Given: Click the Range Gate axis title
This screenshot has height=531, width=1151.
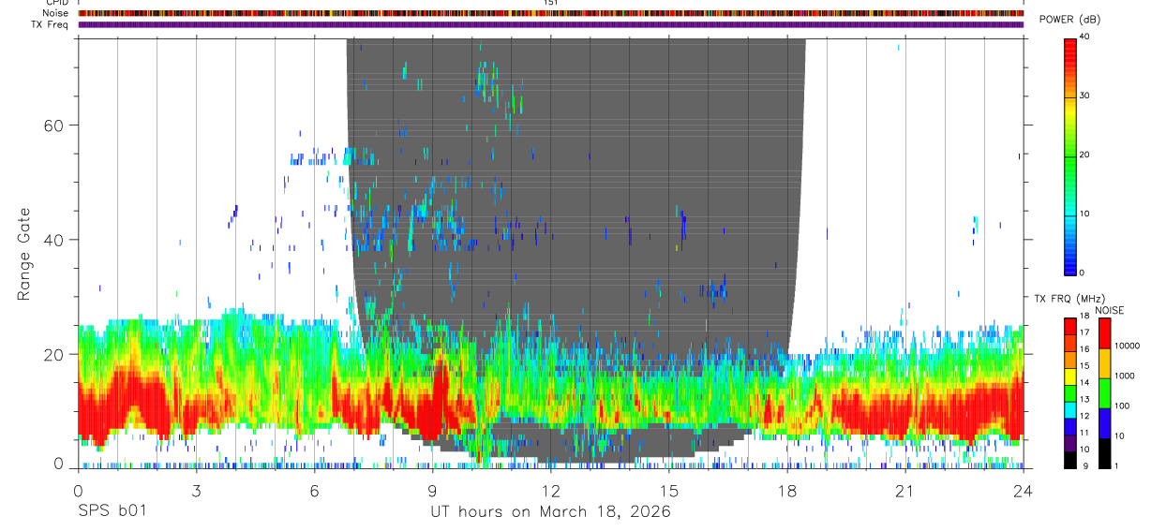Looking at the screenshot, I should click(x=23, y=254).
